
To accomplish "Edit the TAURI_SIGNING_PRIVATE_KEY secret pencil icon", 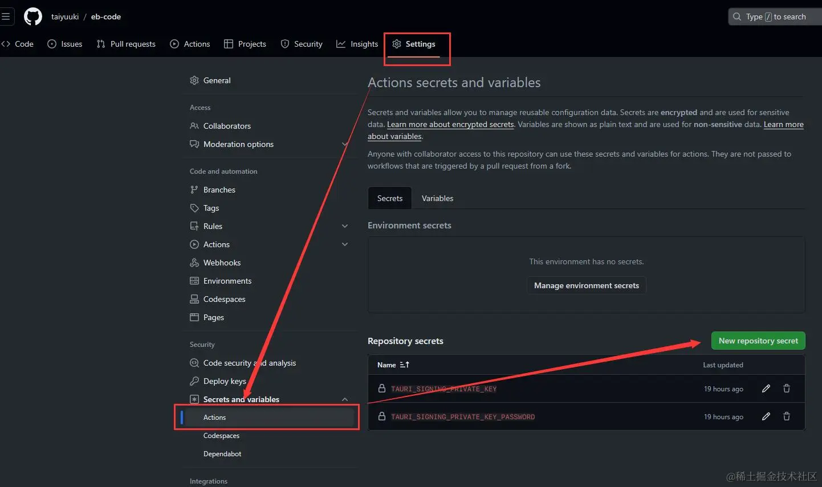I will 766,388.
